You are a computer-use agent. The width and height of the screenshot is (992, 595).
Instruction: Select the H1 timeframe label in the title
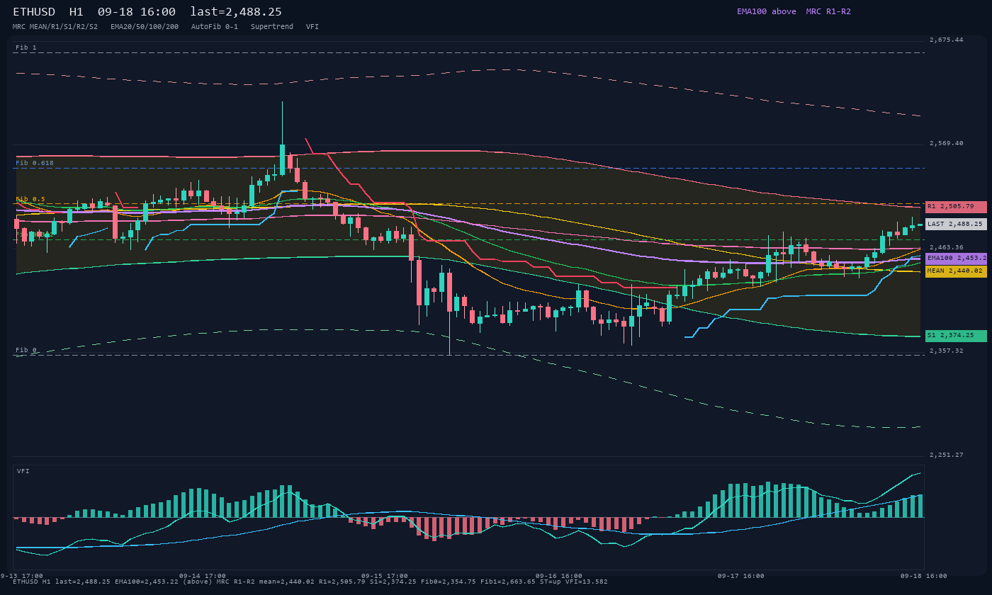coord(77,12)
